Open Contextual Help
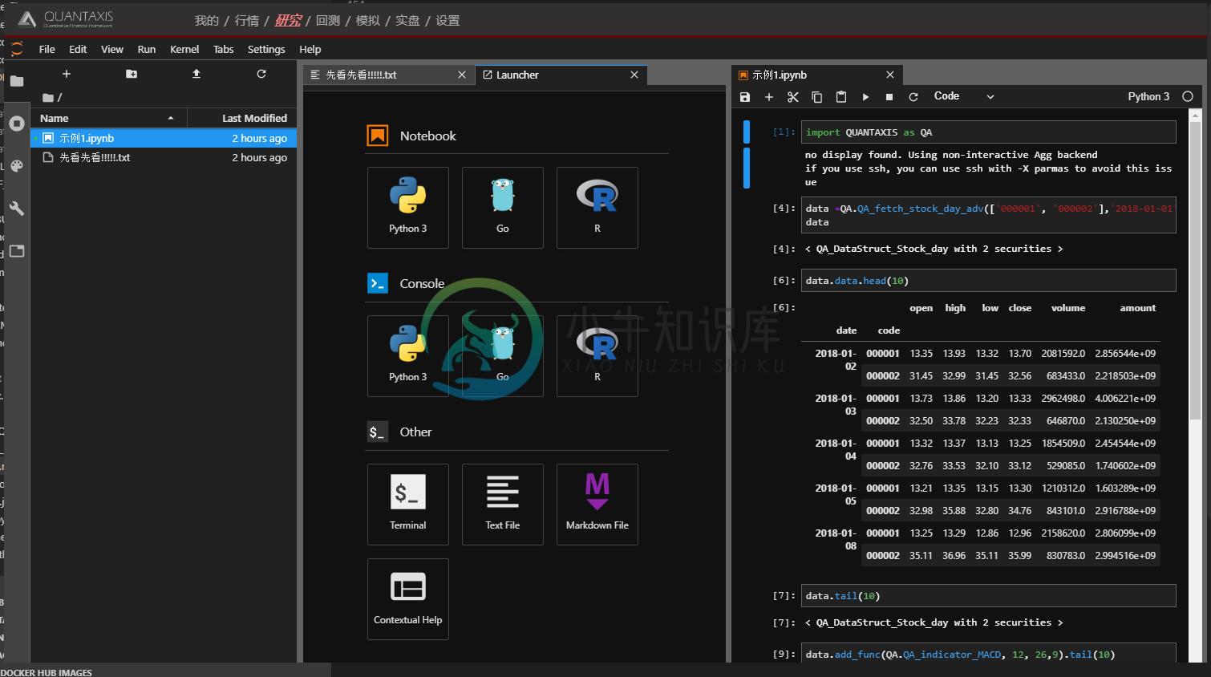The image size is (1211, 677). pyautogui.click(x=408, y=599)
